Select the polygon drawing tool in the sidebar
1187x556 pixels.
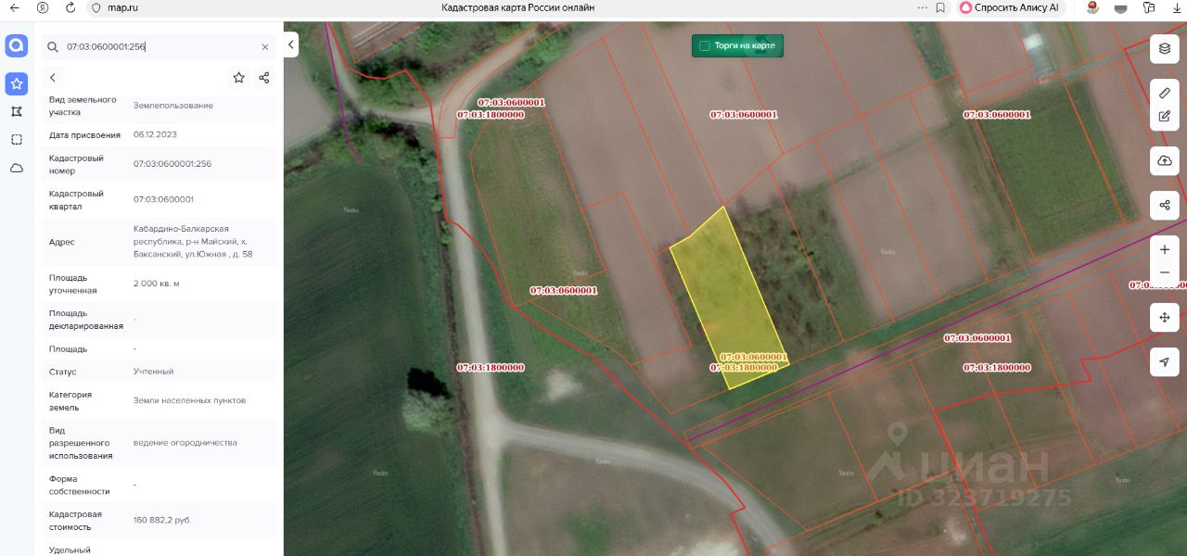pos(16,111)
